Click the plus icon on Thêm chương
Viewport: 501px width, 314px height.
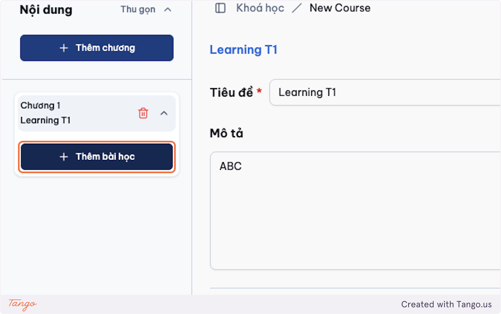(63, 48)
